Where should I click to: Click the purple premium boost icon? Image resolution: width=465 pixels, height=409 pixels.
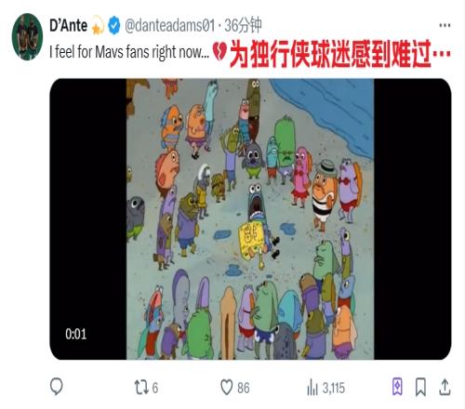click(397, 387)
